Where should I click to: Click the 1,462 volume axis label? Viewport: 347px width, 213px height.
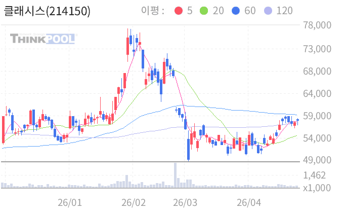click(314, 175)
